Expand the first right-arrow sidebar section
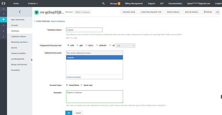The height and width of the screenshot is (115, 222). point(3,25)
